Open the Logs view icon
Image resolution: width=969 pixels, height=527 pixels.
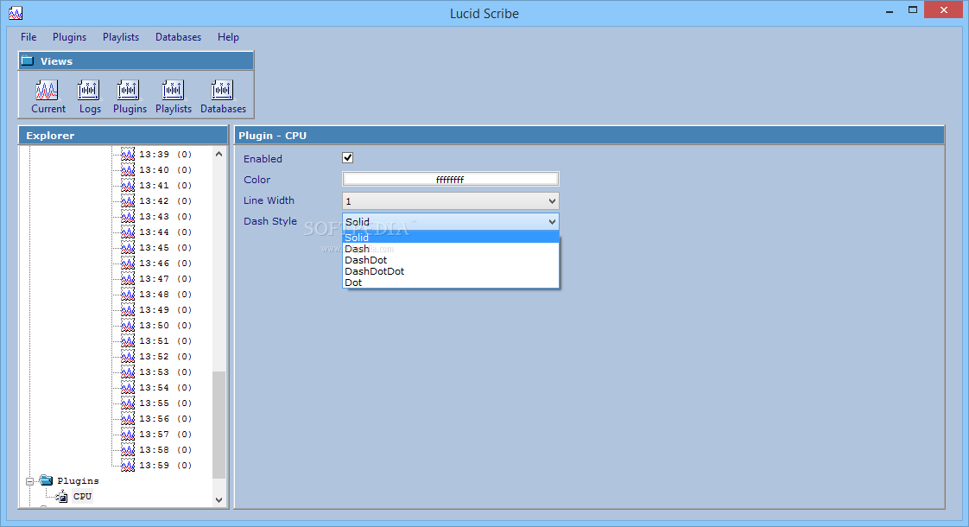click(88, 91)
